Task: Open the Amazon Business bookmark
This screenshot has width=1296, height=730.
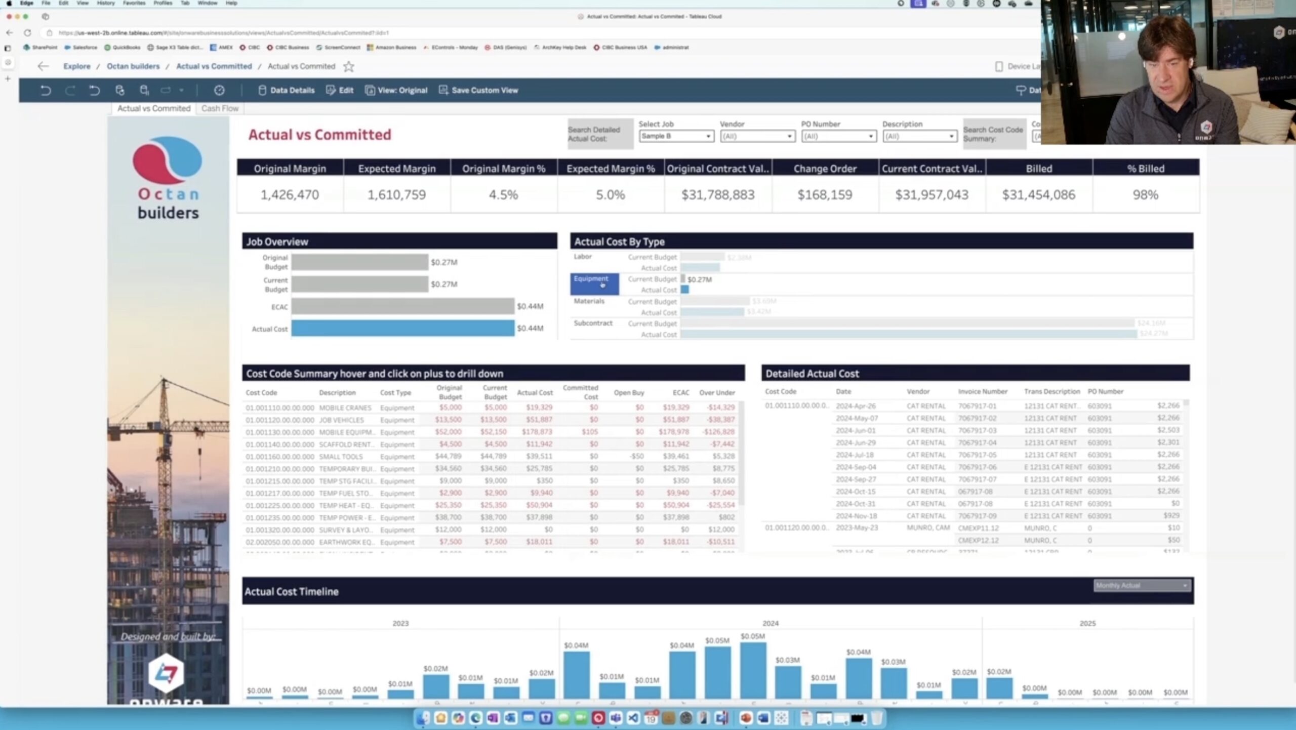Action: [392, 48]
